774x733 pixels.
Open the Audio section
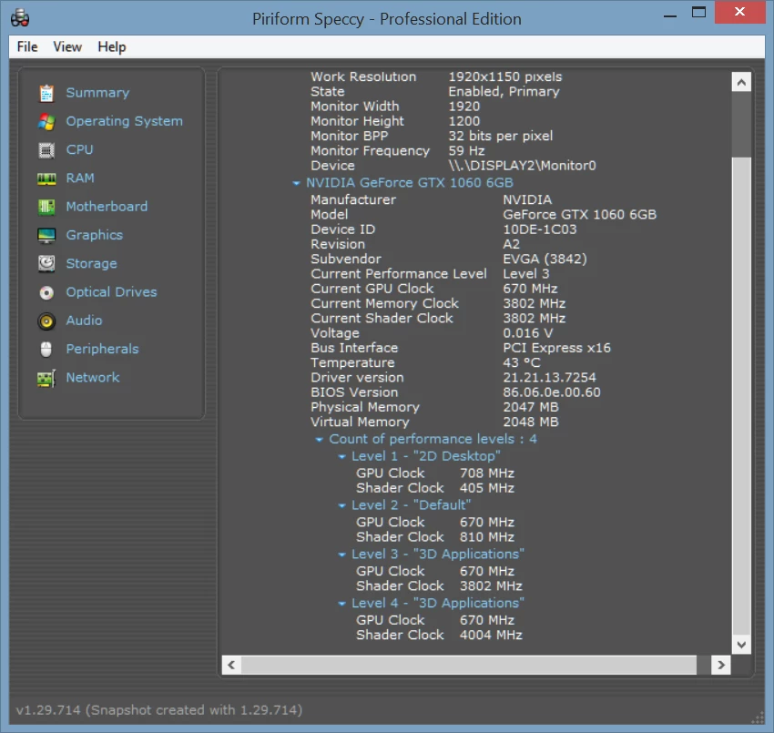84,321
